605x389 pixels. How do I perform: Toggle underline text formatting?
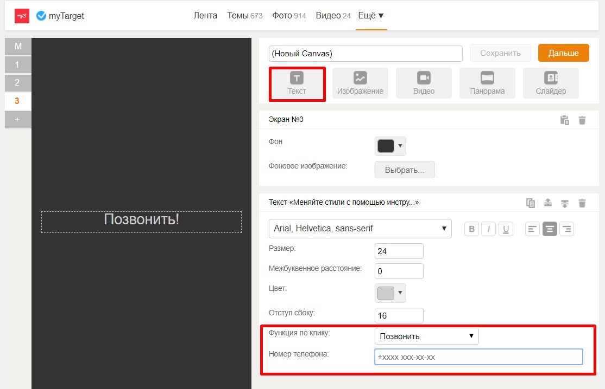(506, 229)
